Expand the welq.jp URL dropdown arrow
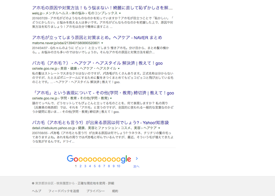Image resolution: width=275 pixels, height=196 pixels. tap(120, 13)
